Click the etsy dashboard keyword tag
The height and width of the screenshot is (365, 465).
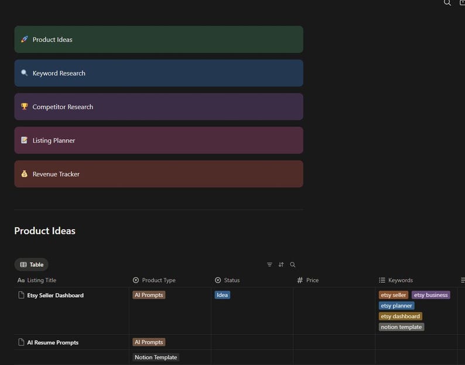click(401, 316)
